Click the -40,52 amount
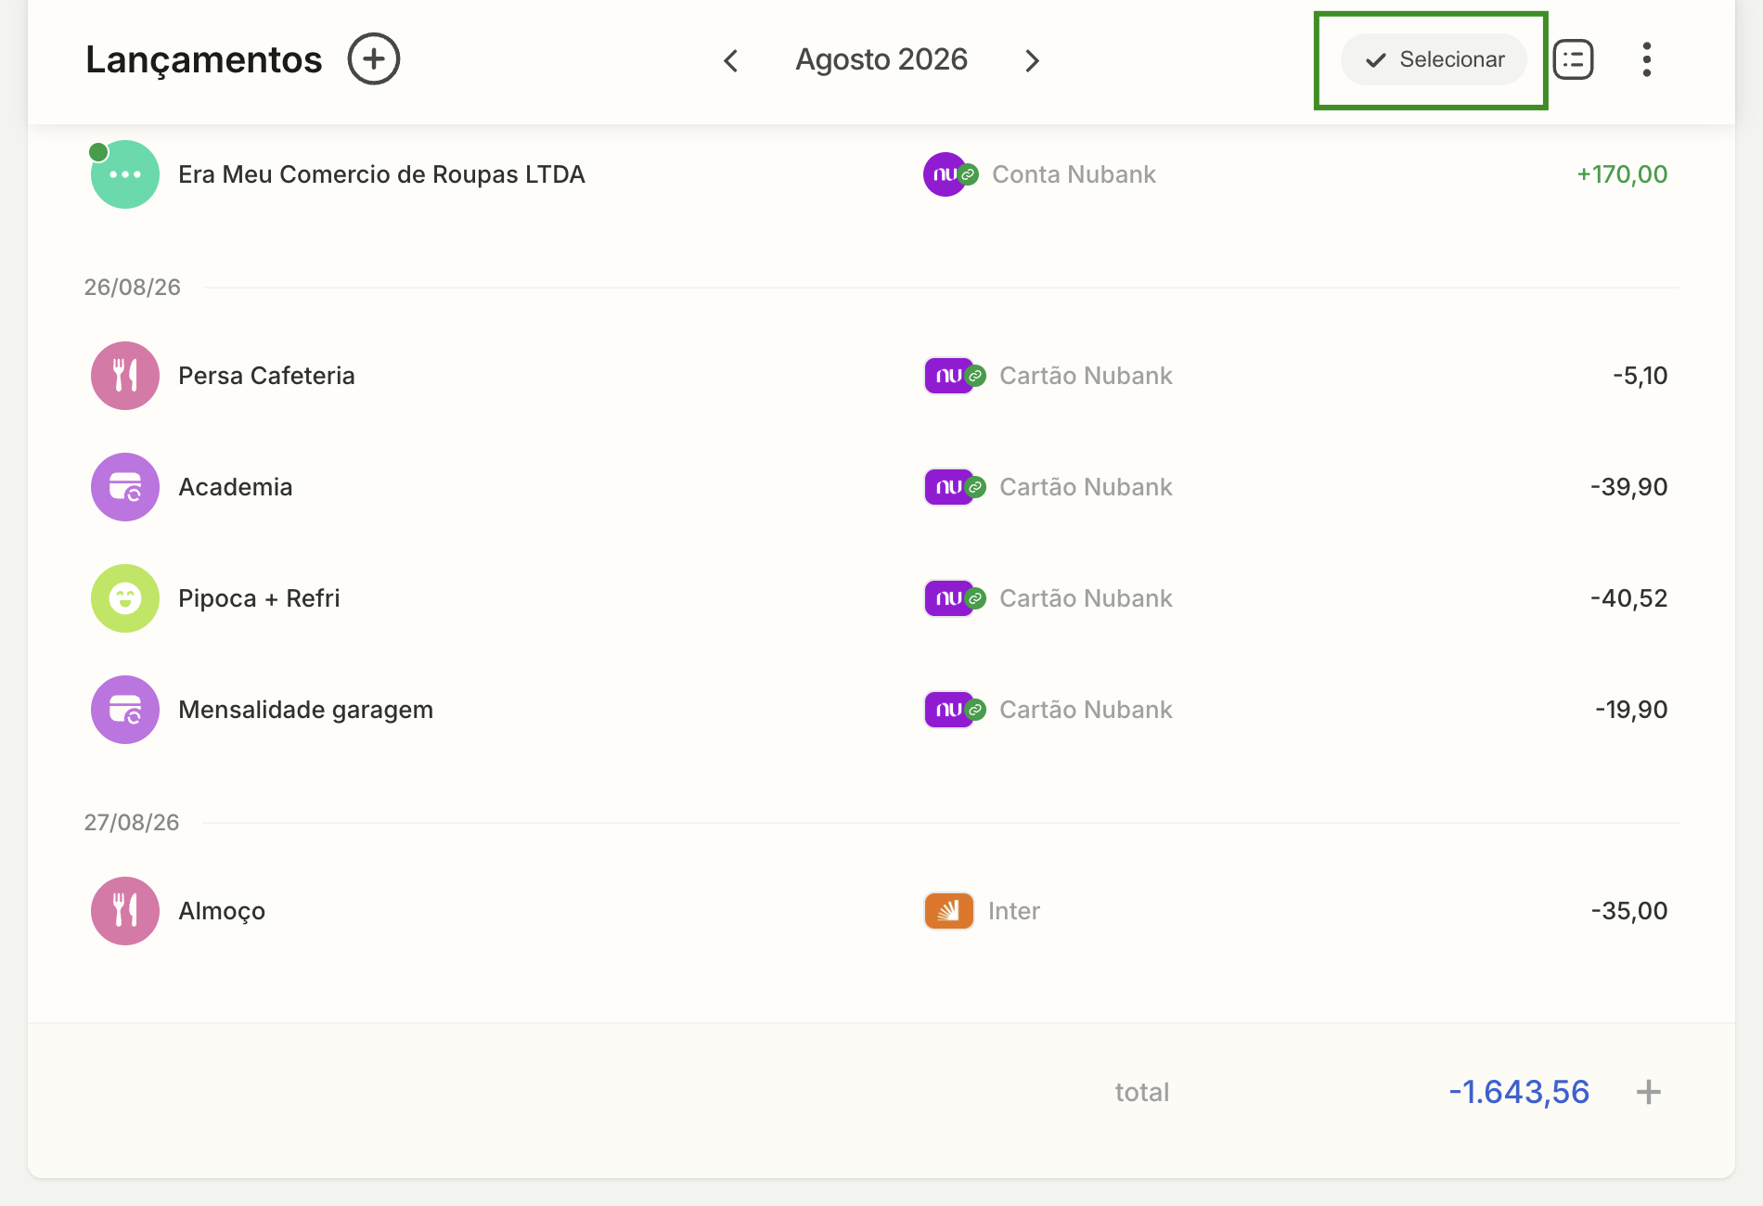 coord(1628,598)
